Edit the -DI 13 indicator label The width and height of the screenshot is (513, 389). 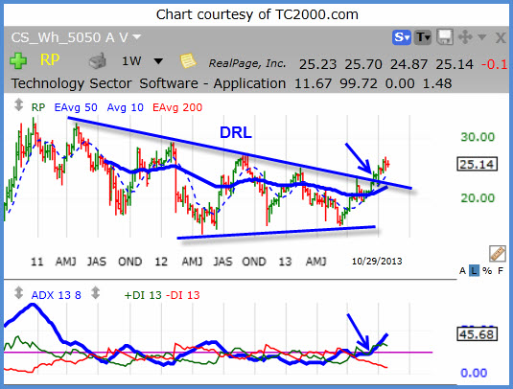[x=183, y=295]
